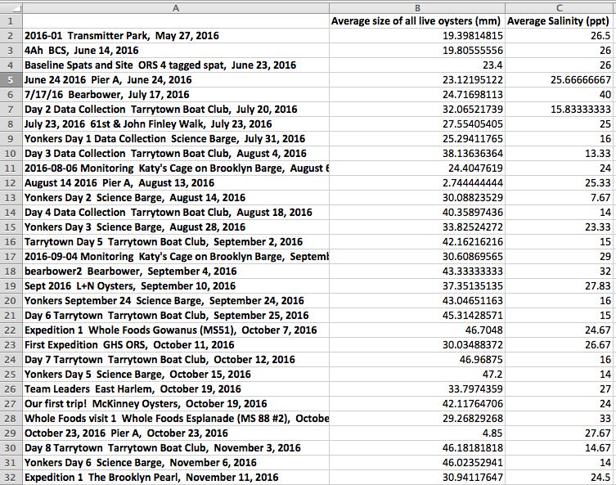
Task: Select cell 'Yonkers Day 5 Science Barge, October 15, 2016'
Action: coord(176,375)
